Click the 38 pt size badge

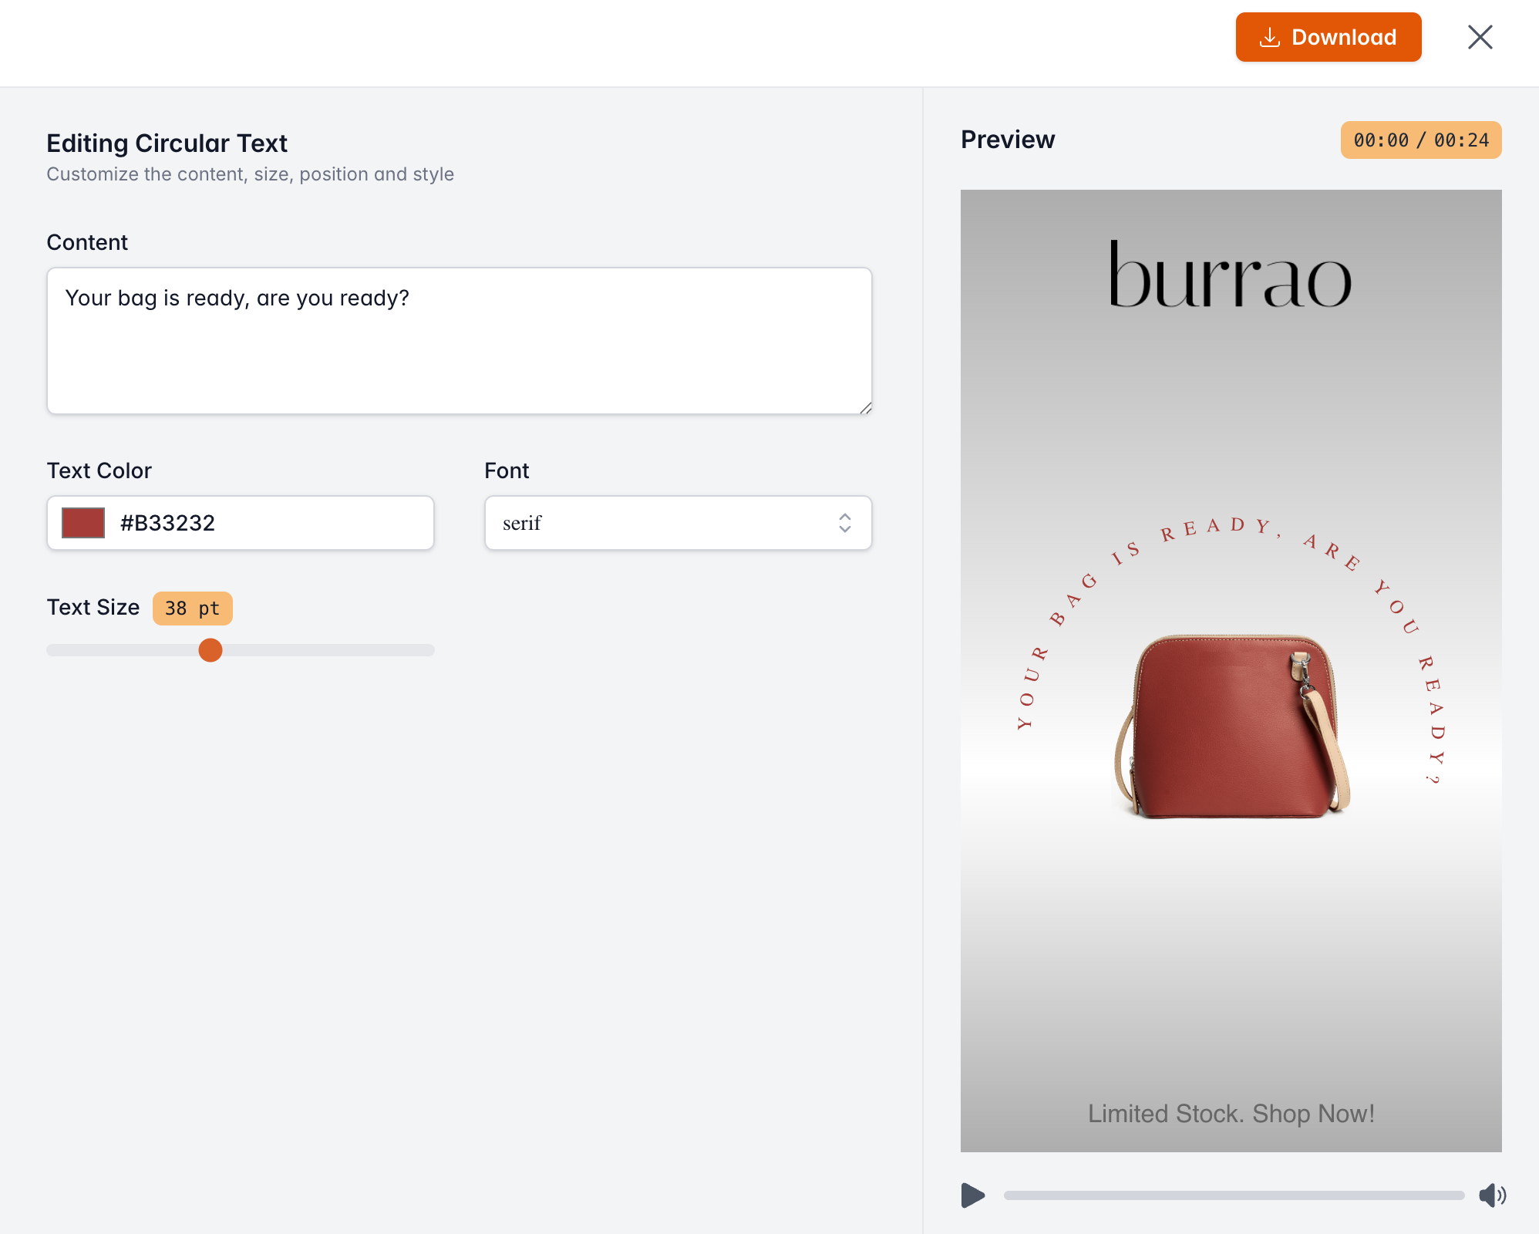pyautogui.click(x=192, y=609)
